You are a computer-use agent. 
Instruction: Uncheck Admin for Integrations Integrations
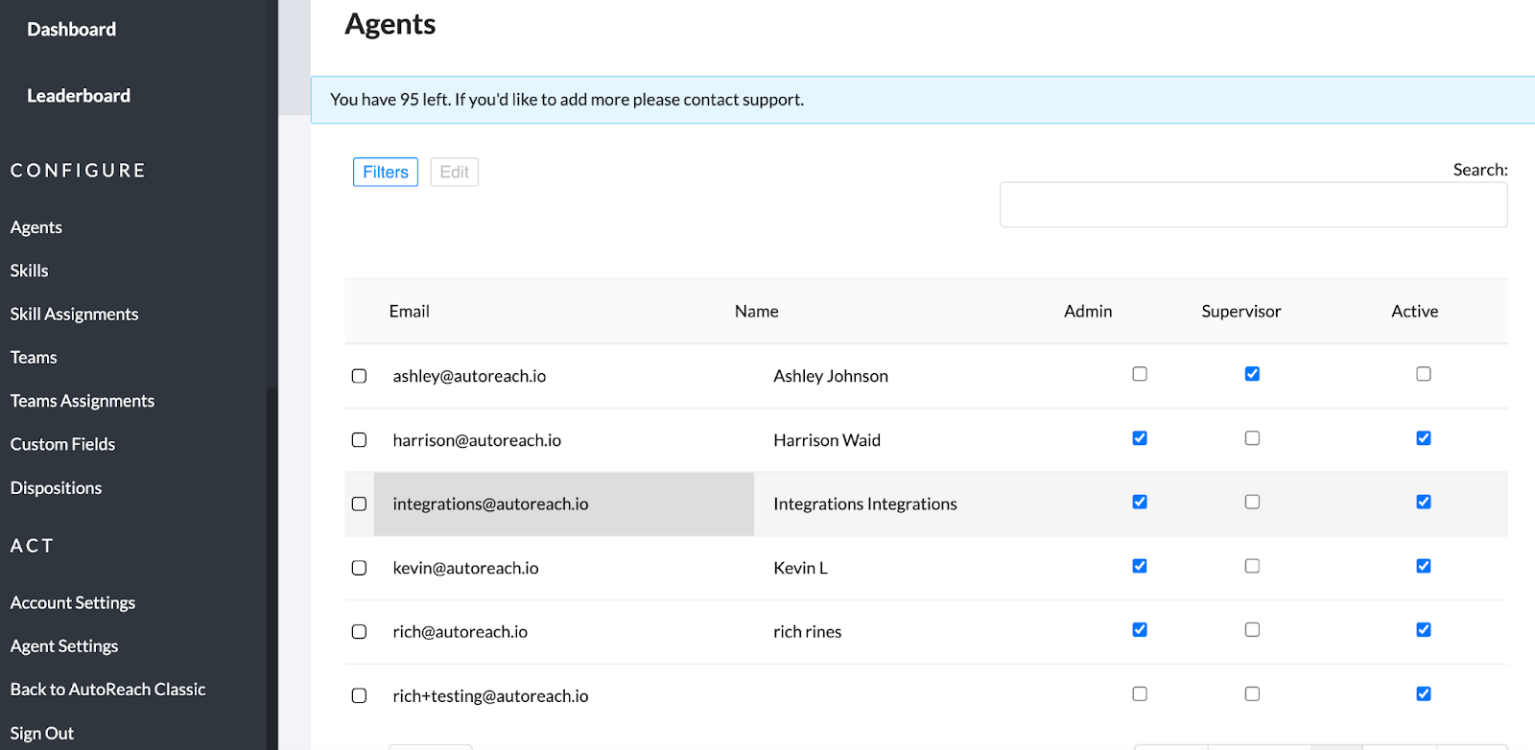(1140, 502)
